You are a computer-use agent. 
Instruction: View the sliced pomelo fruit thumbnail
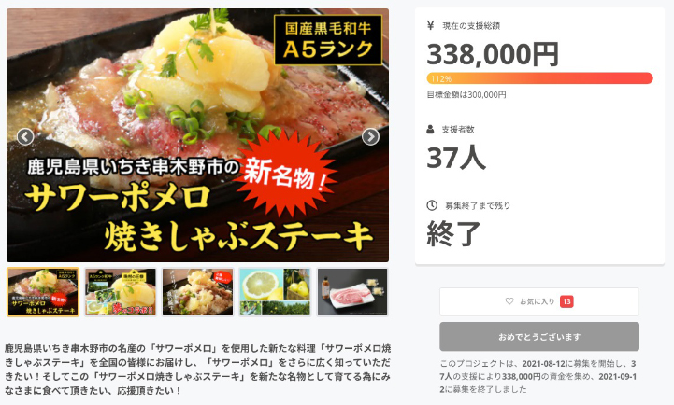(275, 292)
